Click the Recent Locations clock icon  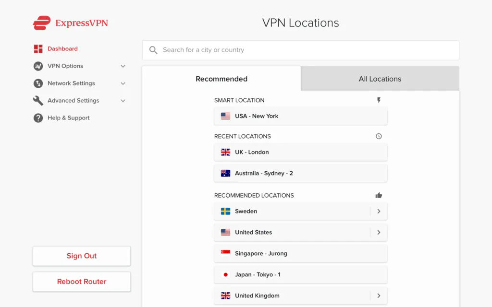(379, 136)
